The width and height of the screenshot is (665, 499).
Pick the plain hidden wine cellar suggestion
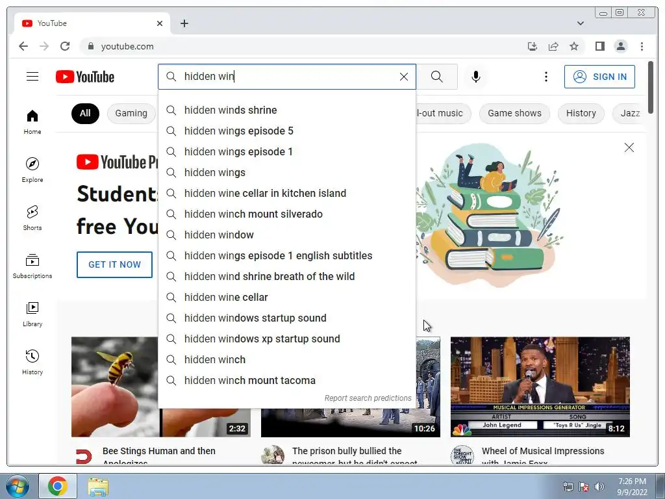(x=287, y=297)
